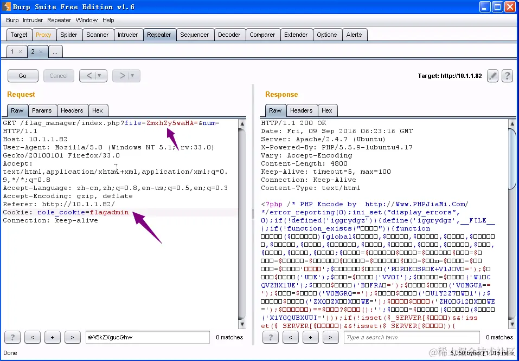
Task: Switch to the Options tab
Action: click(326, 35)
